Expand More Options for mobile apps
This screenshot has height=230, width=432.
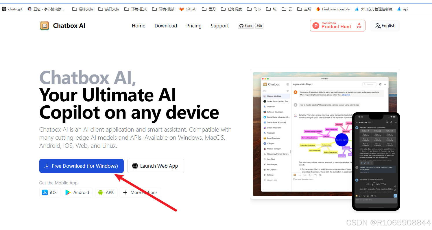[x=140, y=192]
